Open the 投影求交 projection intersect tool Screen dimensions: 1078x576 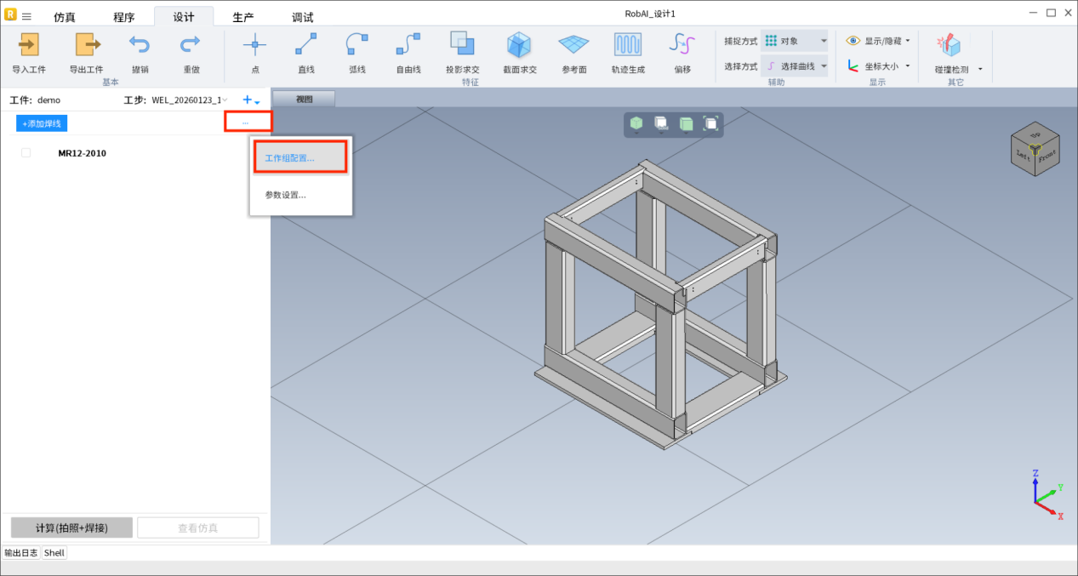point(462,46)
